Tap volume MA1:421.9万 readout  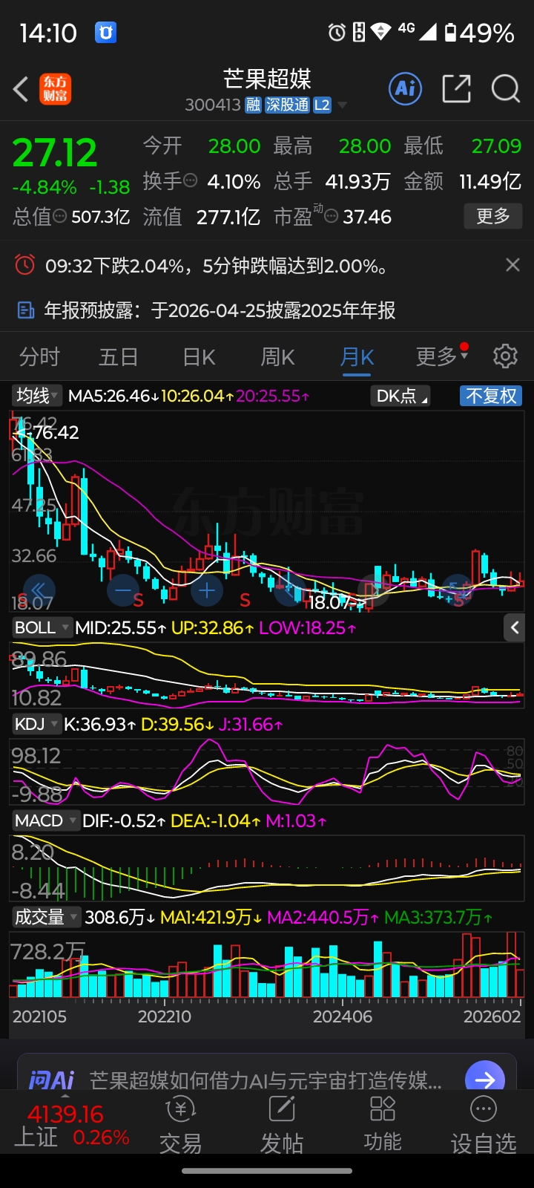coord(211,917)
